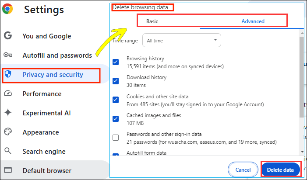
Task: Cancel the delete browsing data dialog
Action: [x=243, y=170]
